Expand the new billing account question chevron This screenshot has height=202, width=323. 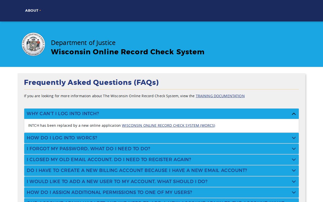click(294, 170)
